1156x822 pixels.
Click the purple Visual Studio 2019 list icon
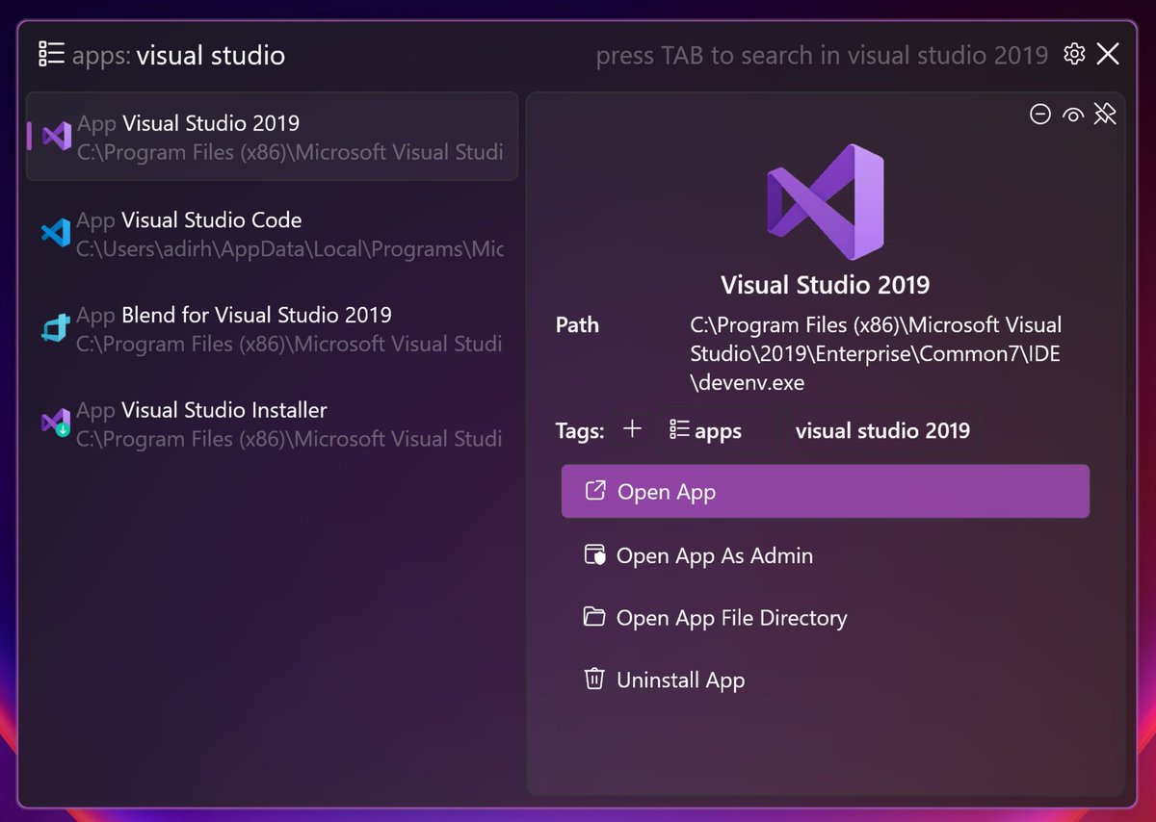[57, 137]
